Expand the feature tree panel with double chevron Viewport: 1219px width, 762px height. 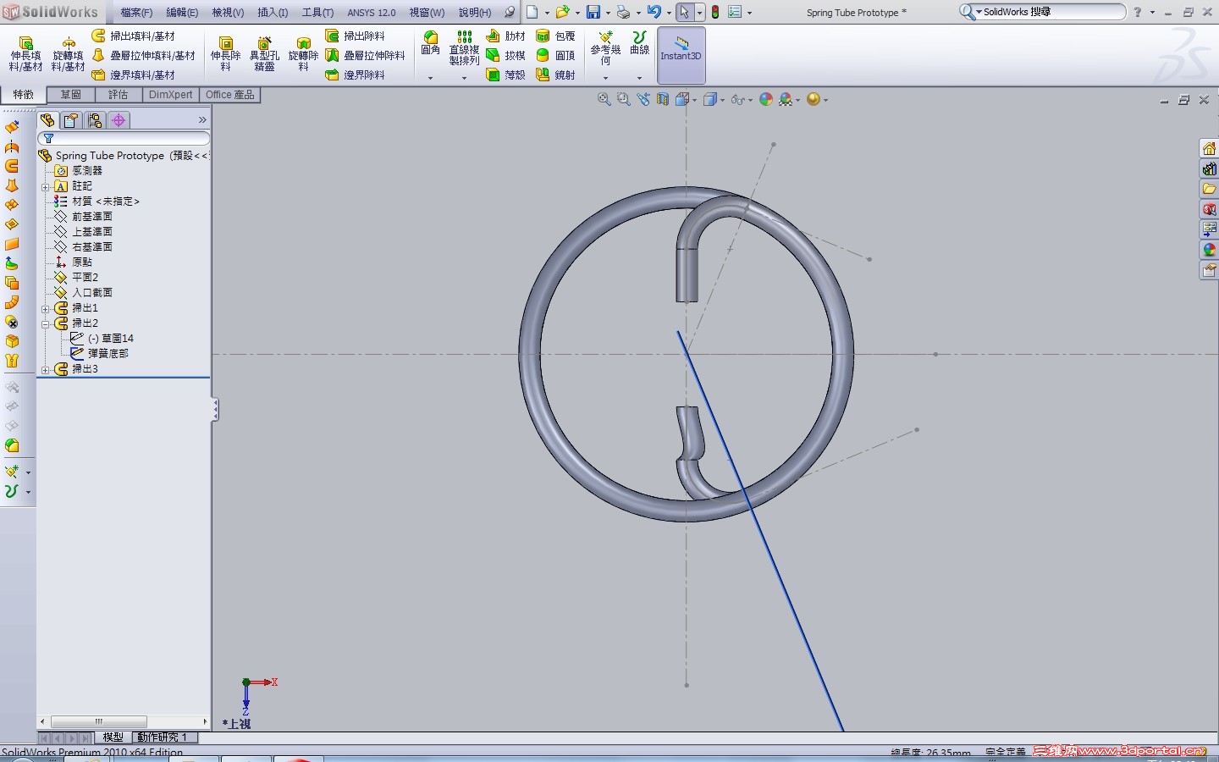[202, 120]
